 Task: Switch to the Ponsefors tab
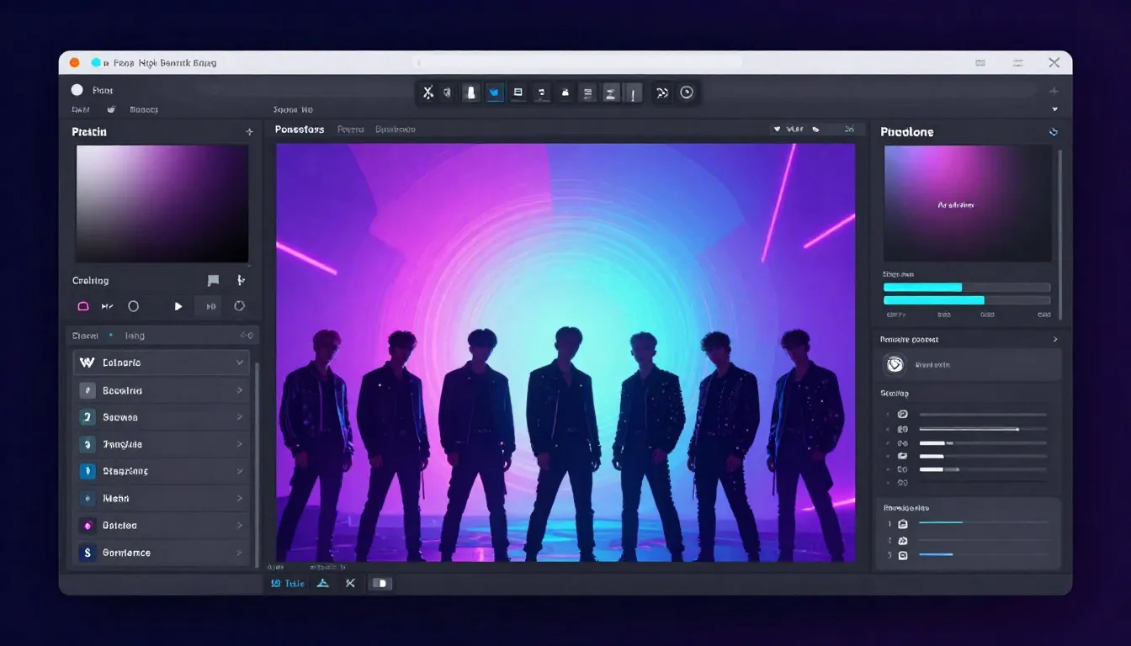pos(299,130)
